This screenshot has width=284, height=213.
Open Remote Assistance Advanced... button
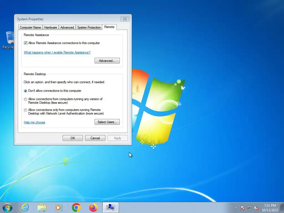tap(107, 61)
